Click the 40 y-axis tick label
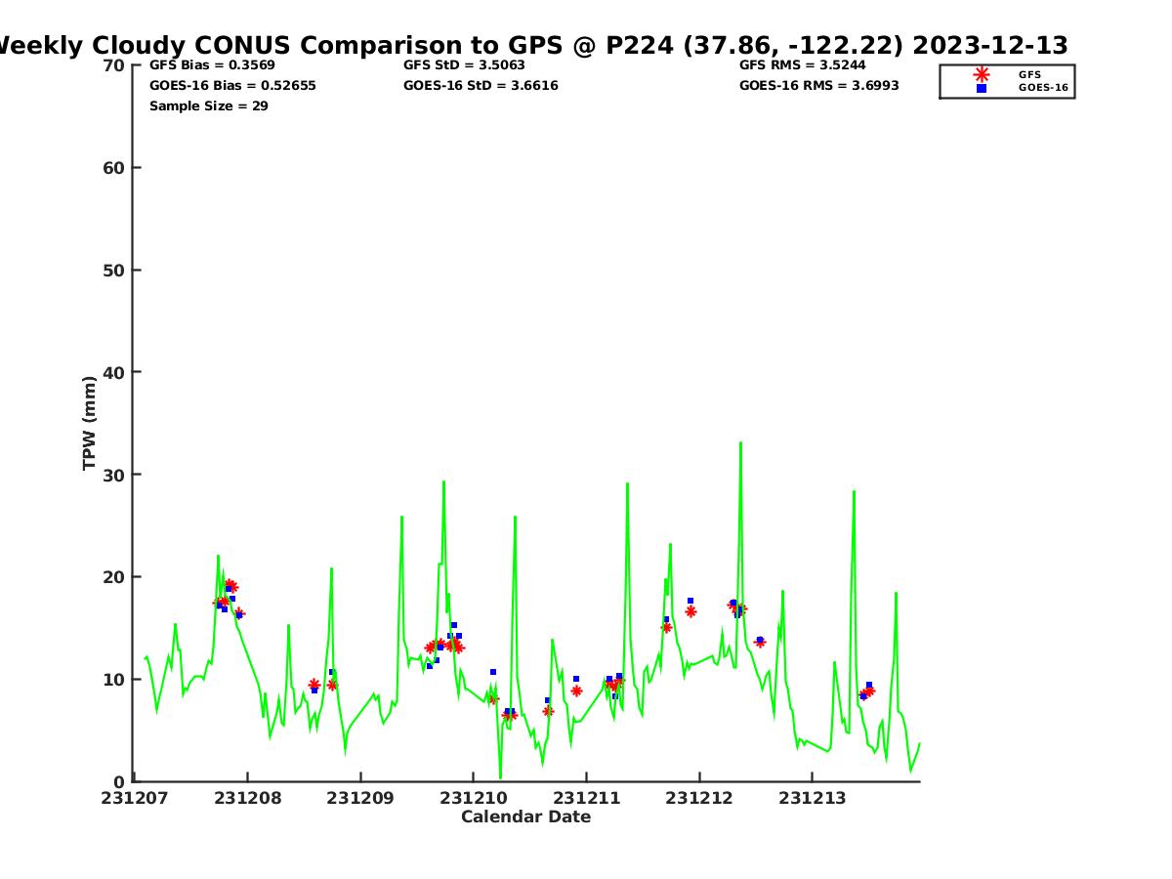1172x879 pixels. tap(114, 372)
